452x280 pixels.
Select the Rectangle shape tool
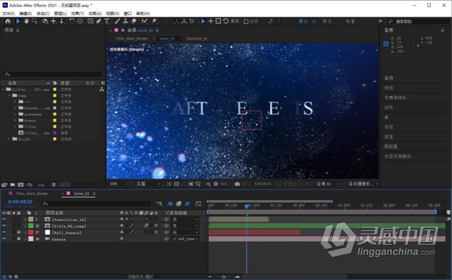[x=90, y=21]
